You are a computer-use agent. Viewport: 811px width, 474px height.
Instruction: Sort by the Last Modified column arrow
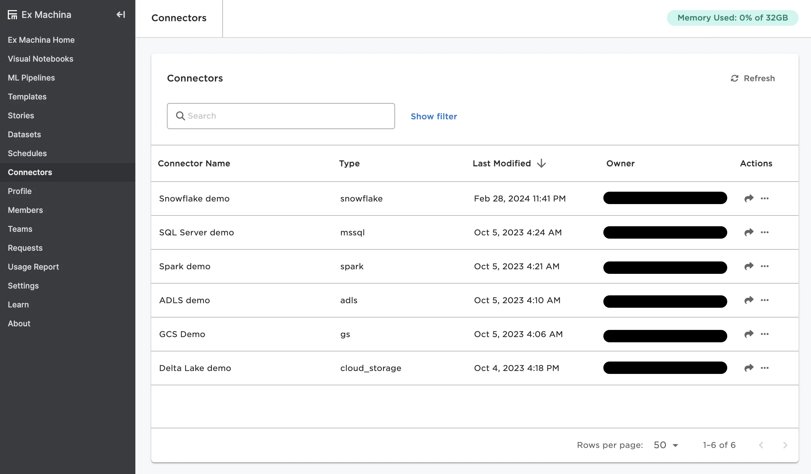[541, 163]
